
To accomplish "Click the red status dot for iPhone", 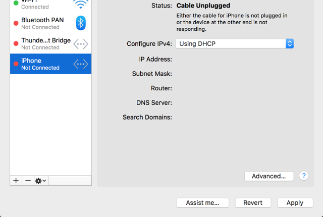I will [x=16, y=64].
